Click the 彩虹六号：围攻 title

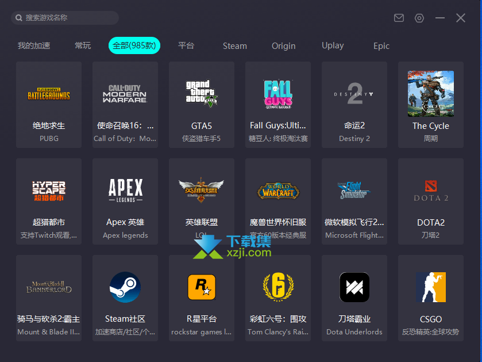pyautogui.click(x=278, y=319)
